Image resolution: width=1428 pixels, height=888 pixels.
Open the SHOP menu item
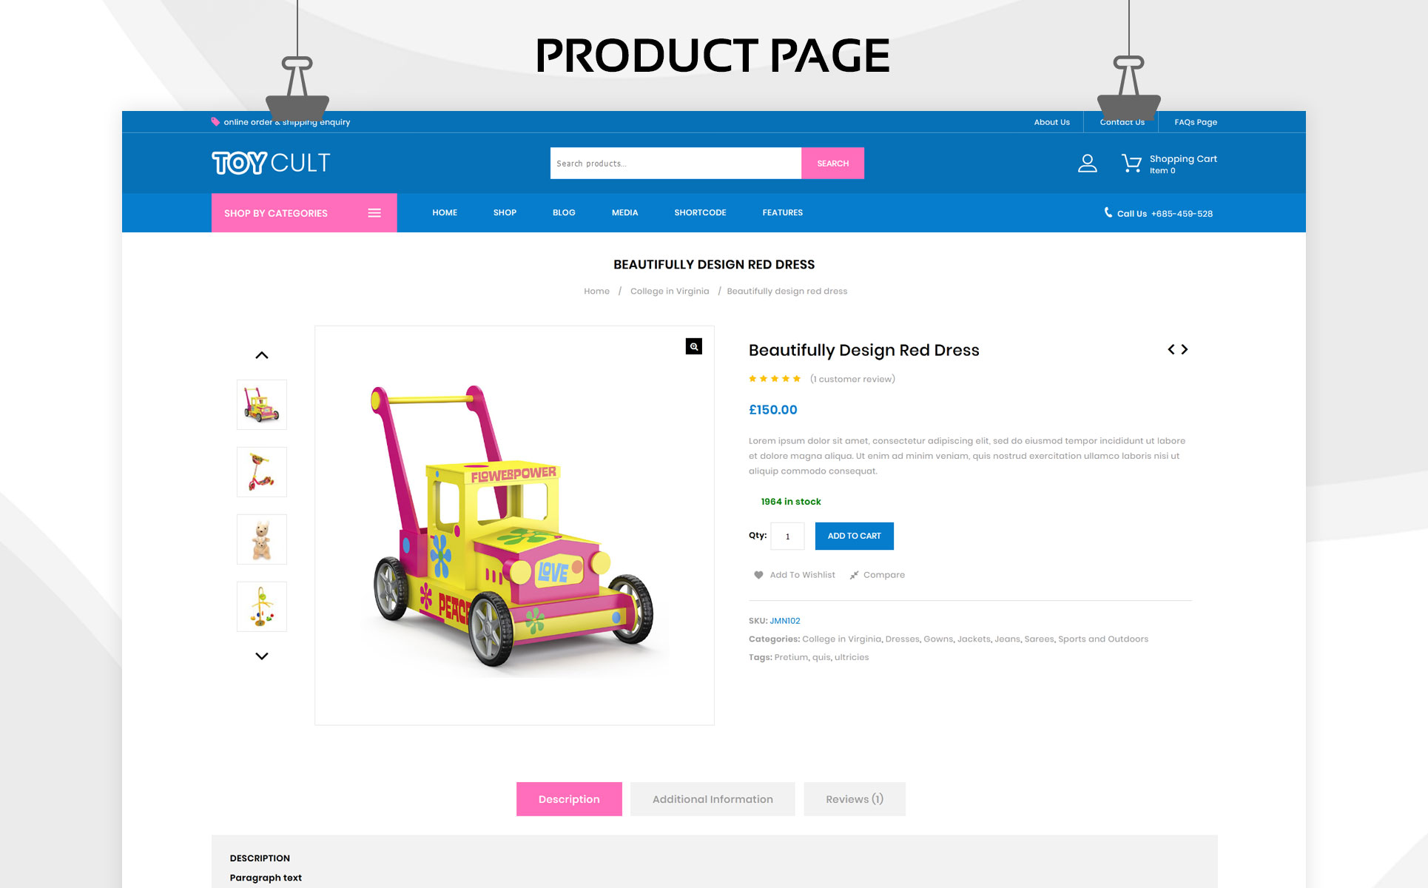tap(505, 212)
